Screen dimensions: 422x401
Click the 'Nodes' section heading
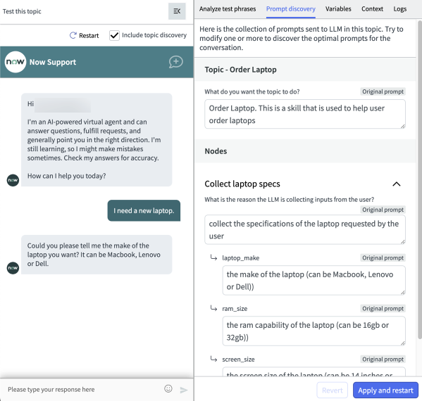[x=216, y=151]
